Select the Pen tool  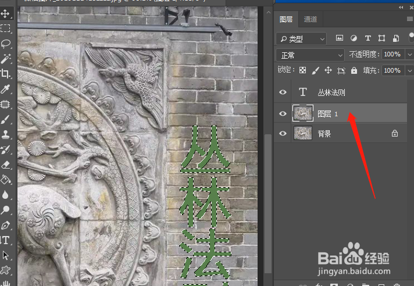click(5, 226)
